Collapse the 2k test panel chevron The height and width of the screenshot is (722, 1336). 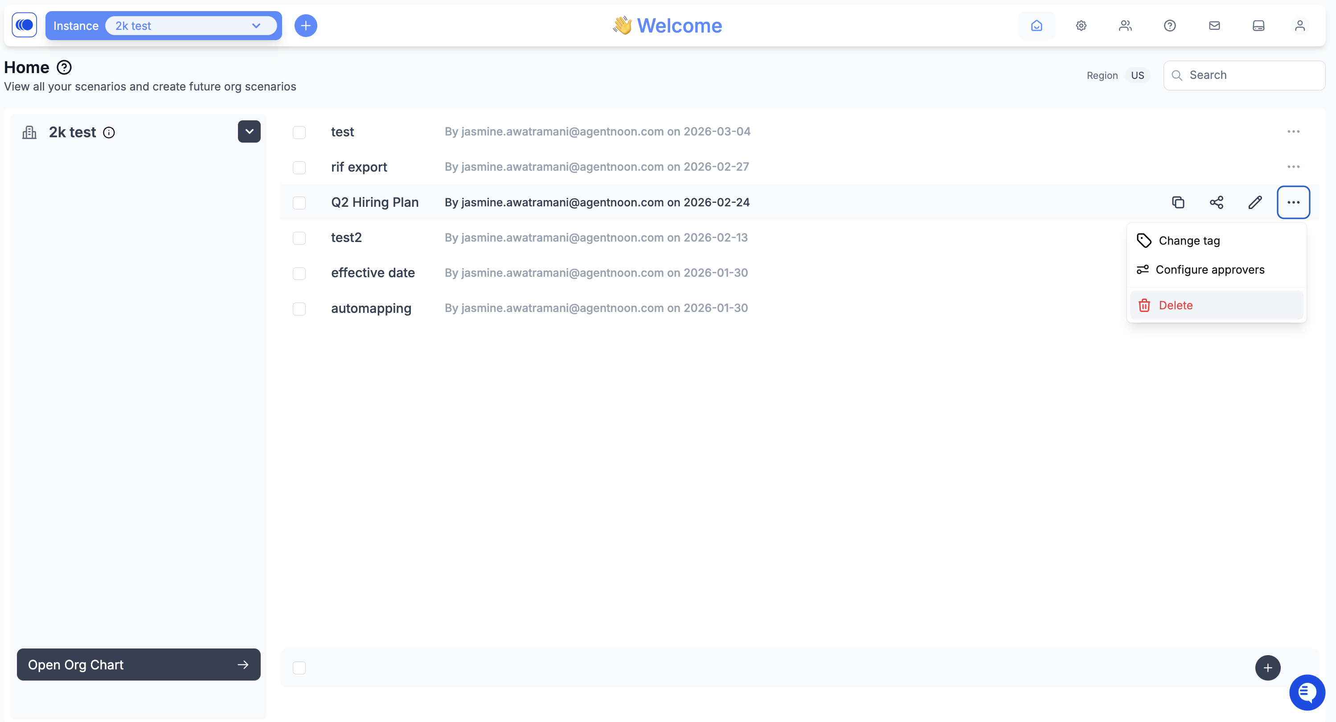[249, 132]
